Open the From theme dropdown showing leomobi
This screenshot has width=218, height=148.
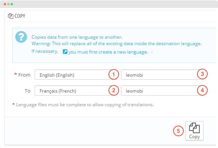(163, 75)
